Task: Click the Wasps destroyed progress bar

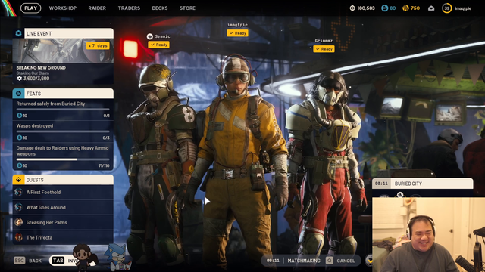Action: [63, 131]
